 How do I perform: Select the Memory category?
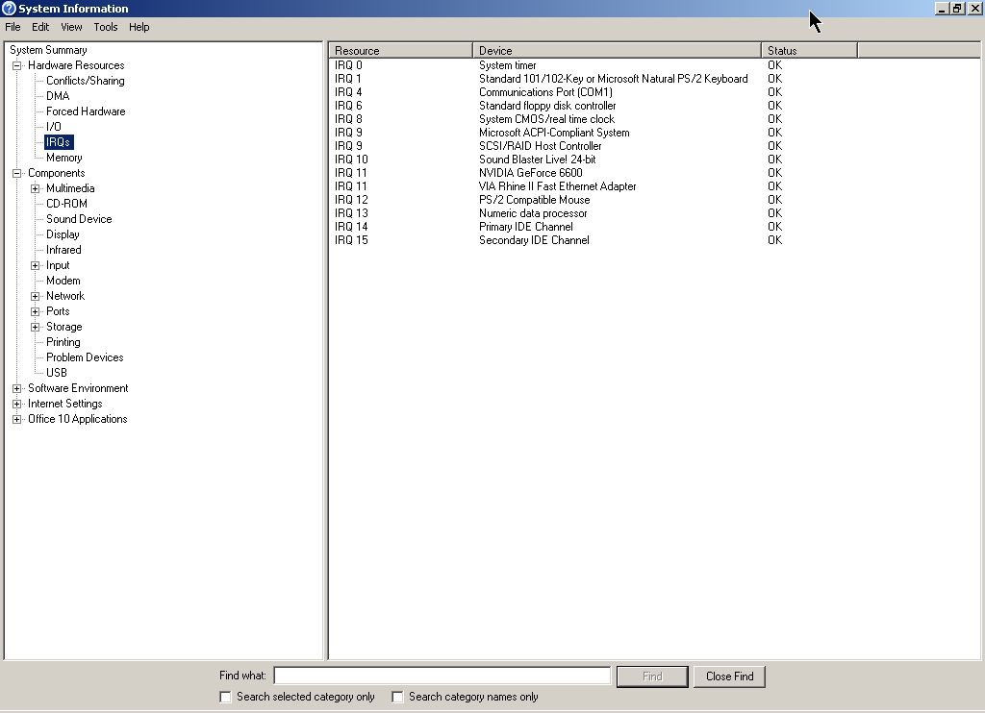coord(64,158)
